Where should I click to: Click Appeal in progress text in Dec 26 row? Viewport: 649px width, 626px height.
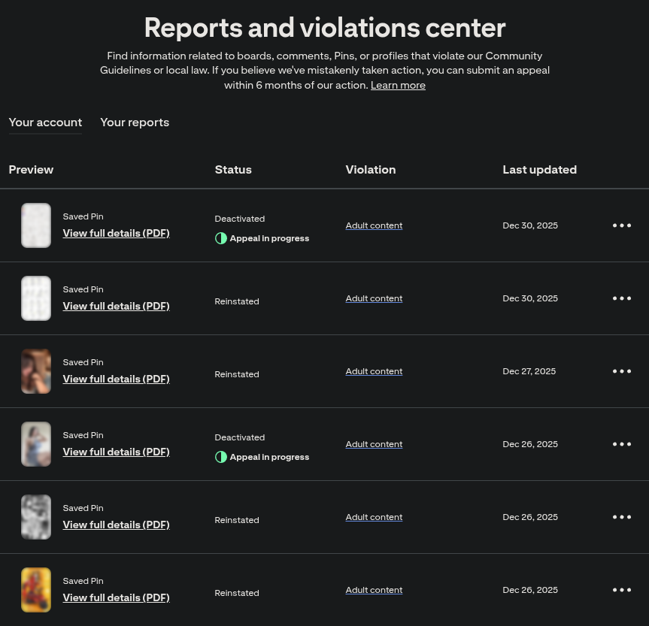269,457
